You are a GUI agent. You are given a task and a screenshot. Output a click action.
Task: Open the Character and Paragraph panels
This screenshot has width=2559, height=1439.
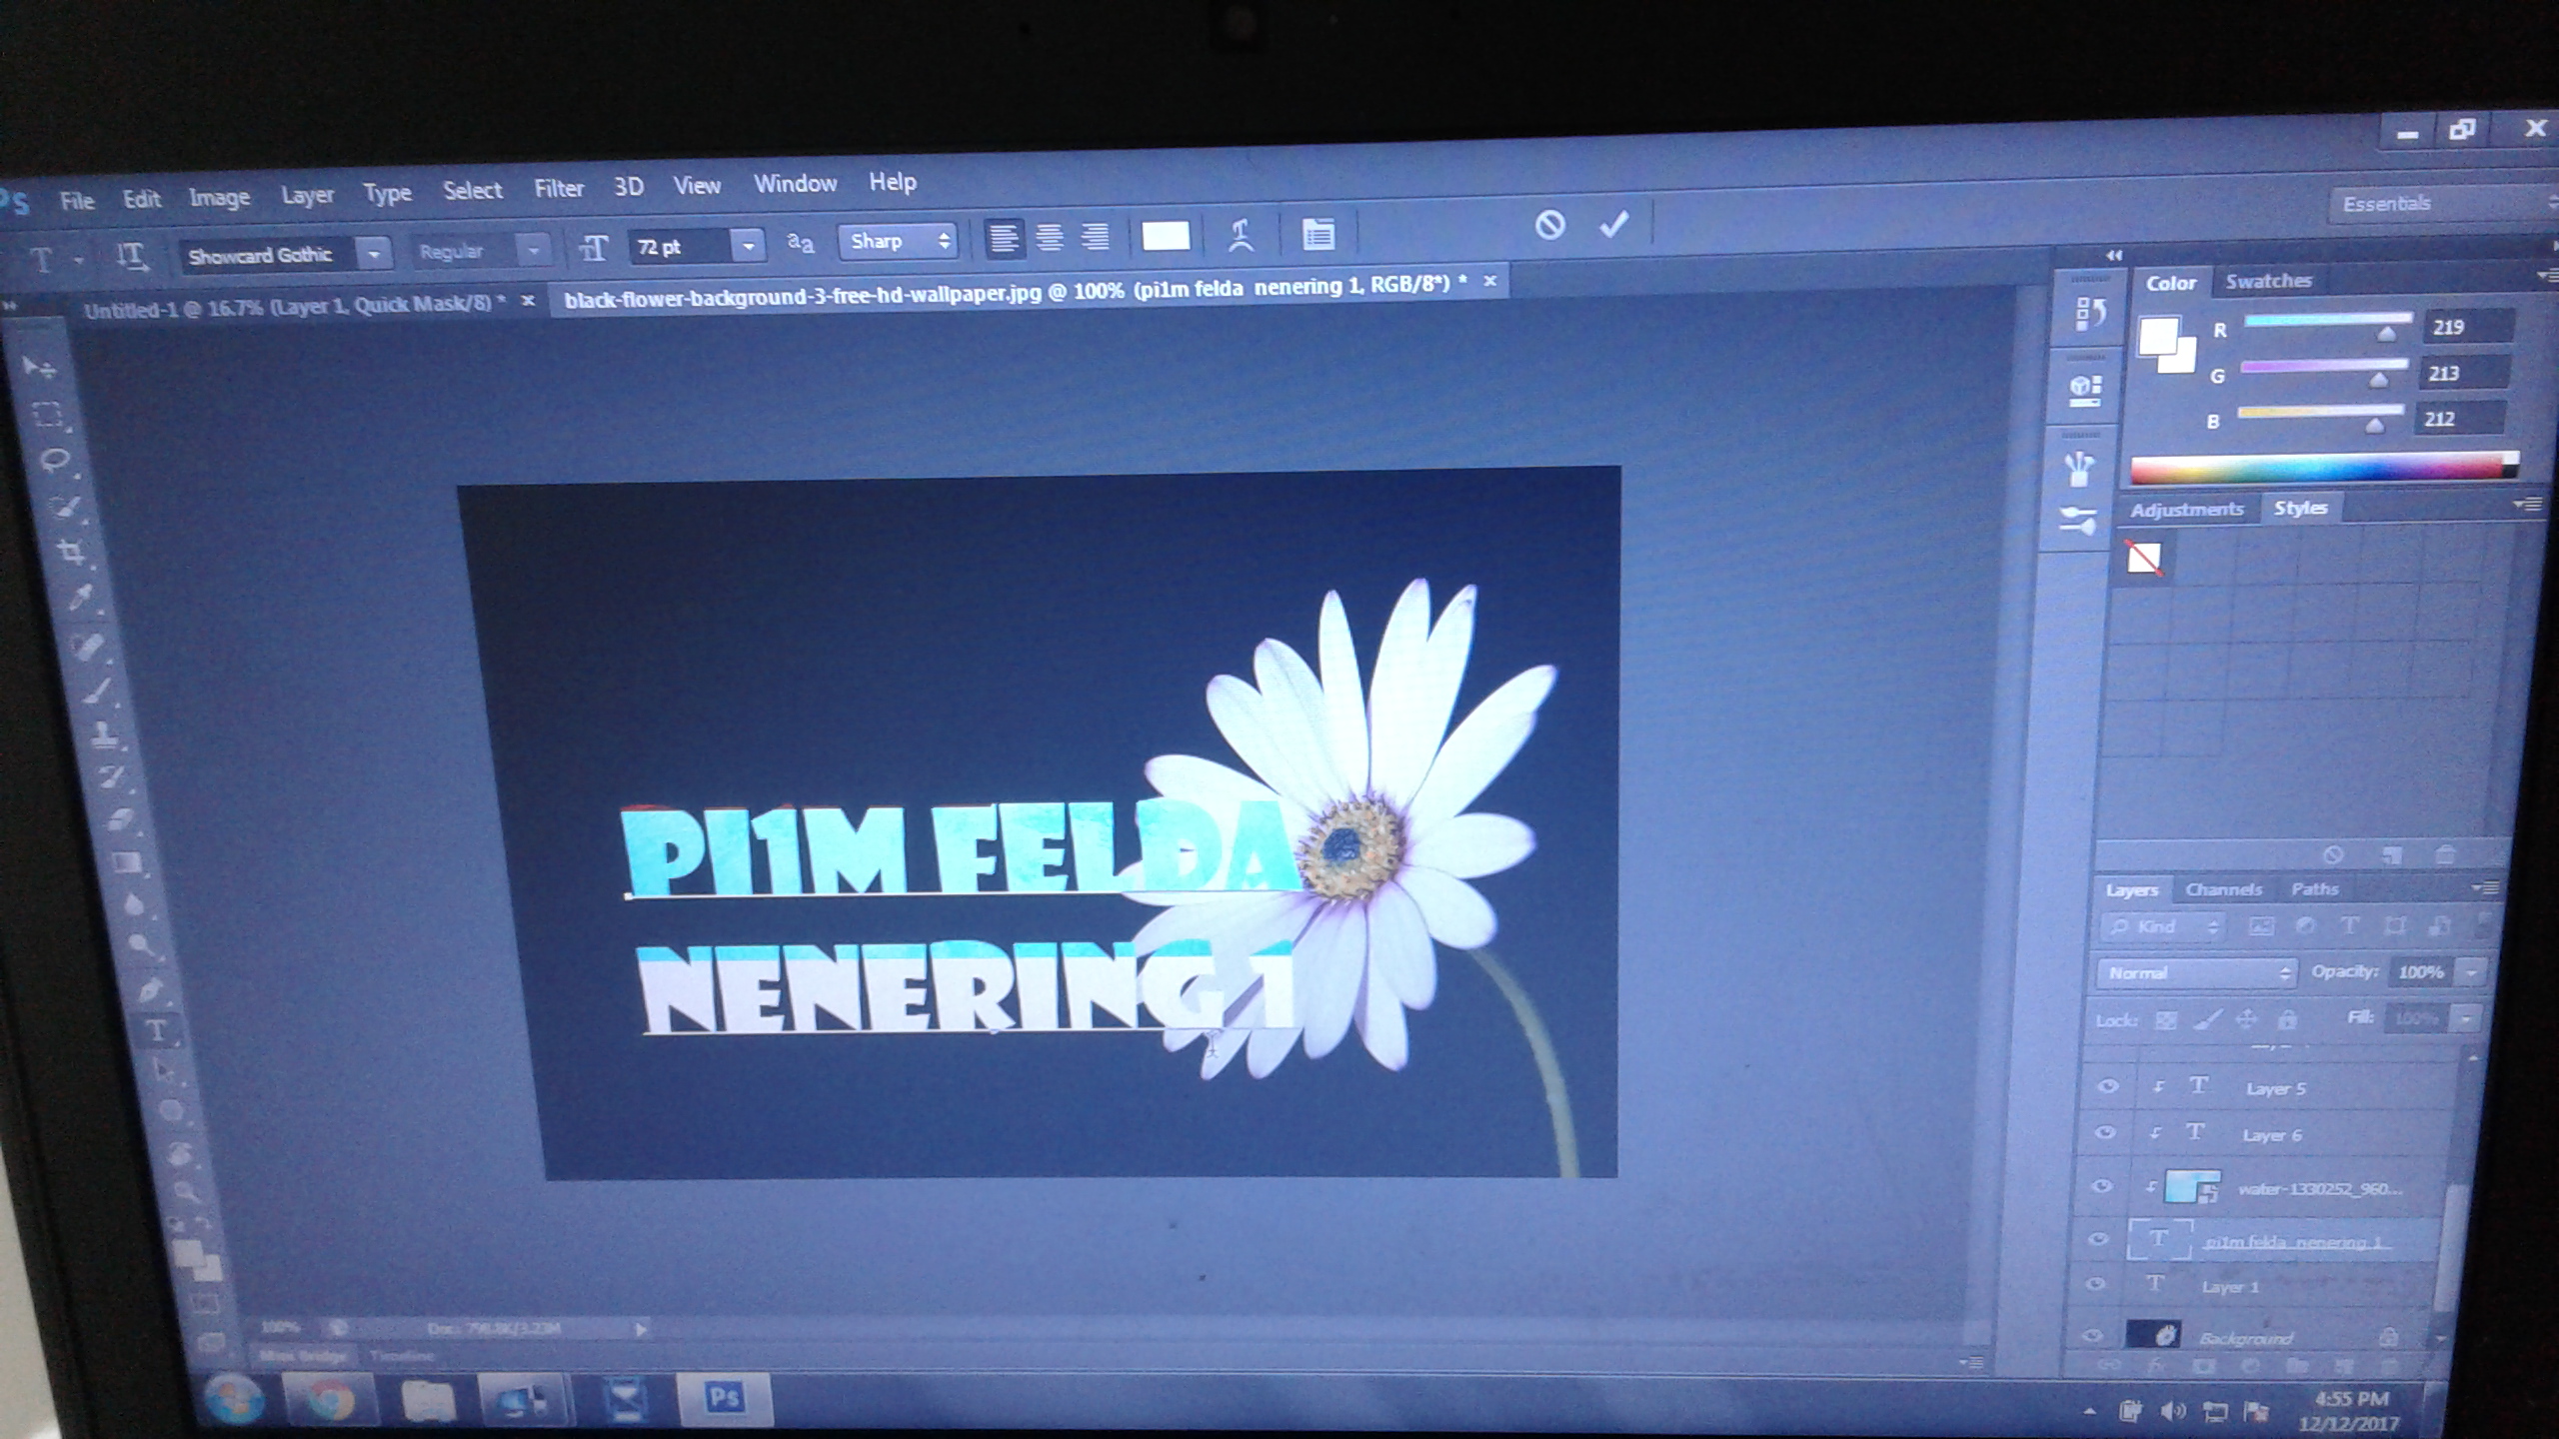[1318, 235]
